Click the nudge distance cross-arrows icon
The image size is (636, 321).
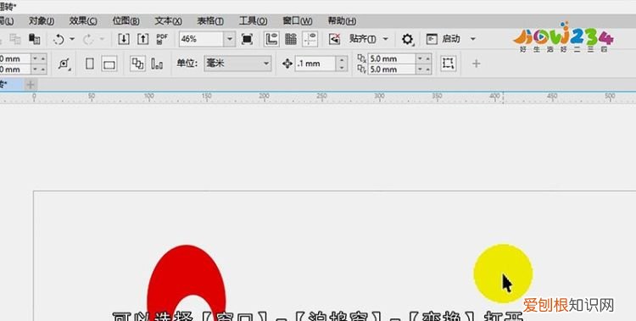[x=287, y=64]
